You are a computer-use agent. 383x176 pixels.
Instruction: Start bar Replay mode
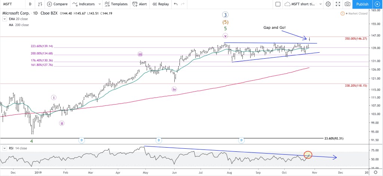pyautogui.click(x=160, y=4)
